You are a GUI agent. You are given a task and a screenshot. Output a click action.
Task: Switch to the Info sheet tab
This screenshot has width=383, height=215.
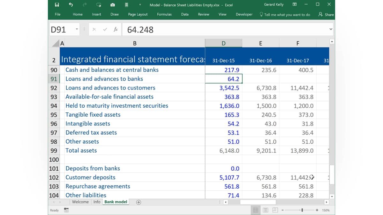pos(97,202)
